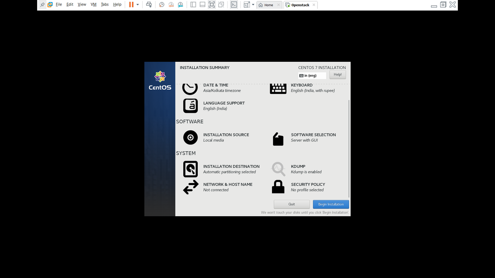Click the KDUMP magnifier icon
The height and width of the screenshot is (278, 495).
278,169
